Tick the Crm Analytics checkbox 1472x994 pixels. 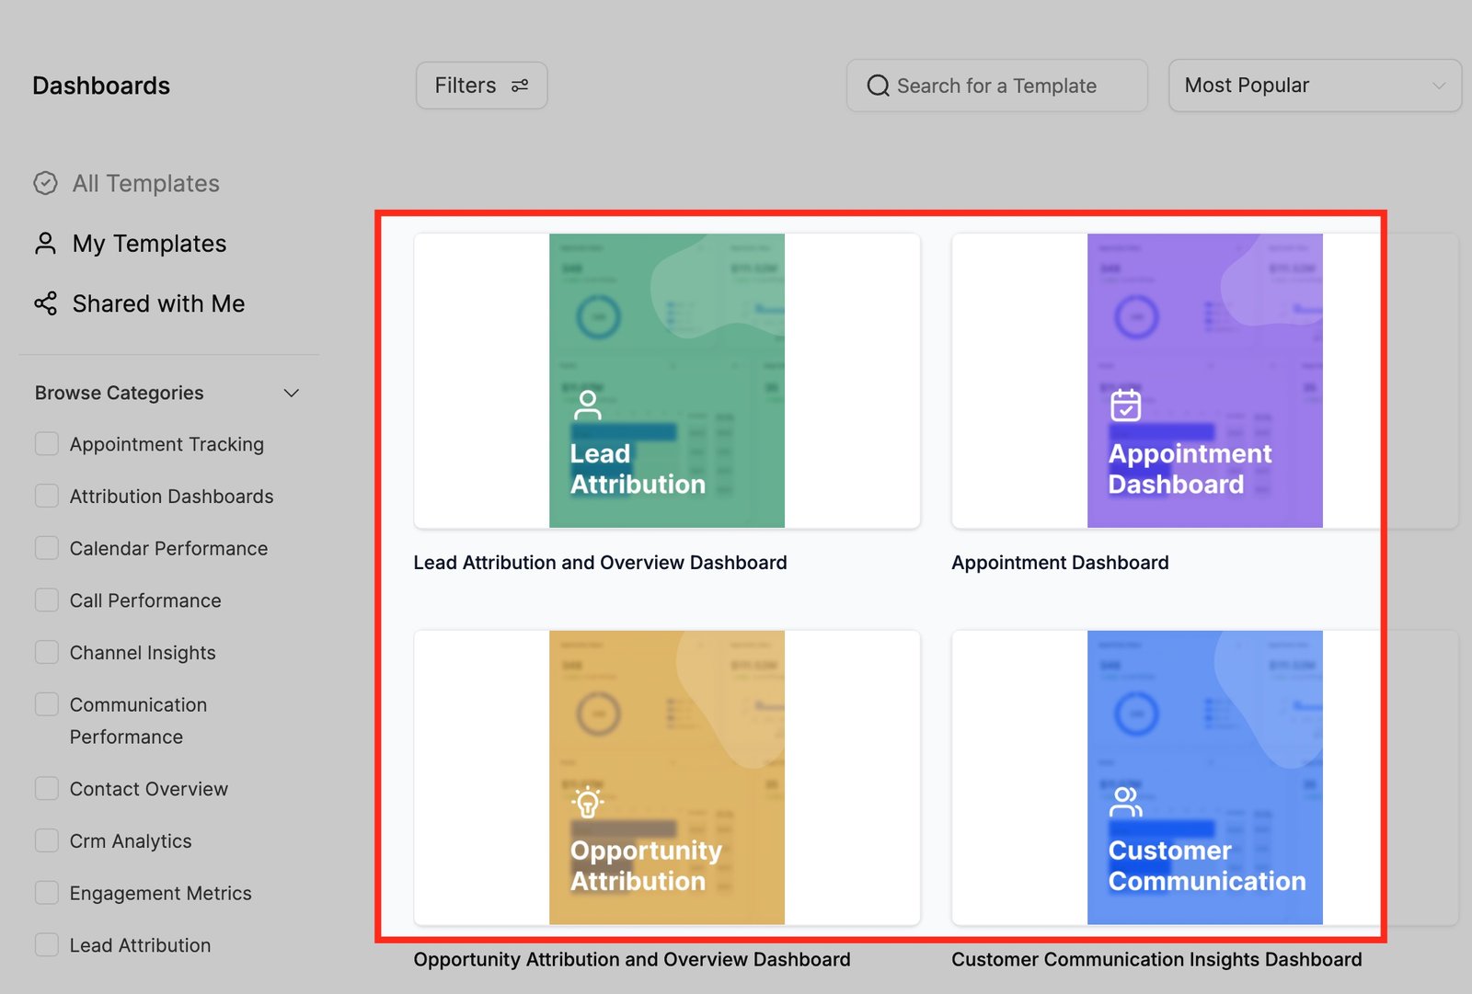point(47,841)
